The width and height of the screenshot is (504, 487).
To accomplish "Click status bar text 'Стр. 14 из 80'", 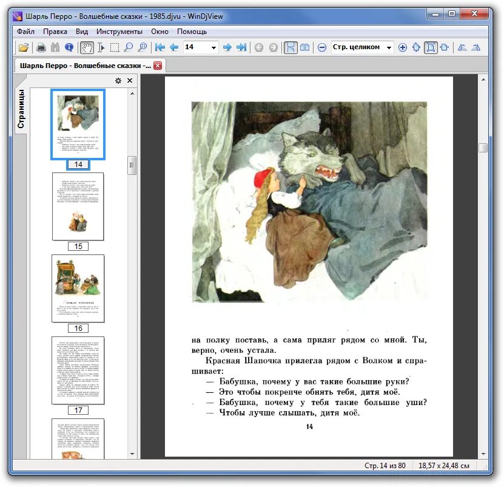I will point(385,466).
